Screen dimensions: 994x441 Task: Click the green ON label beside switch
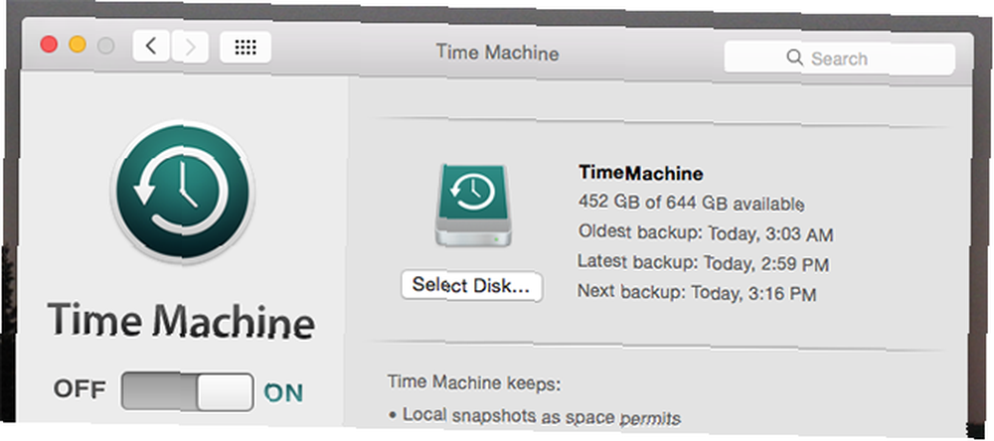pos(283,393)
